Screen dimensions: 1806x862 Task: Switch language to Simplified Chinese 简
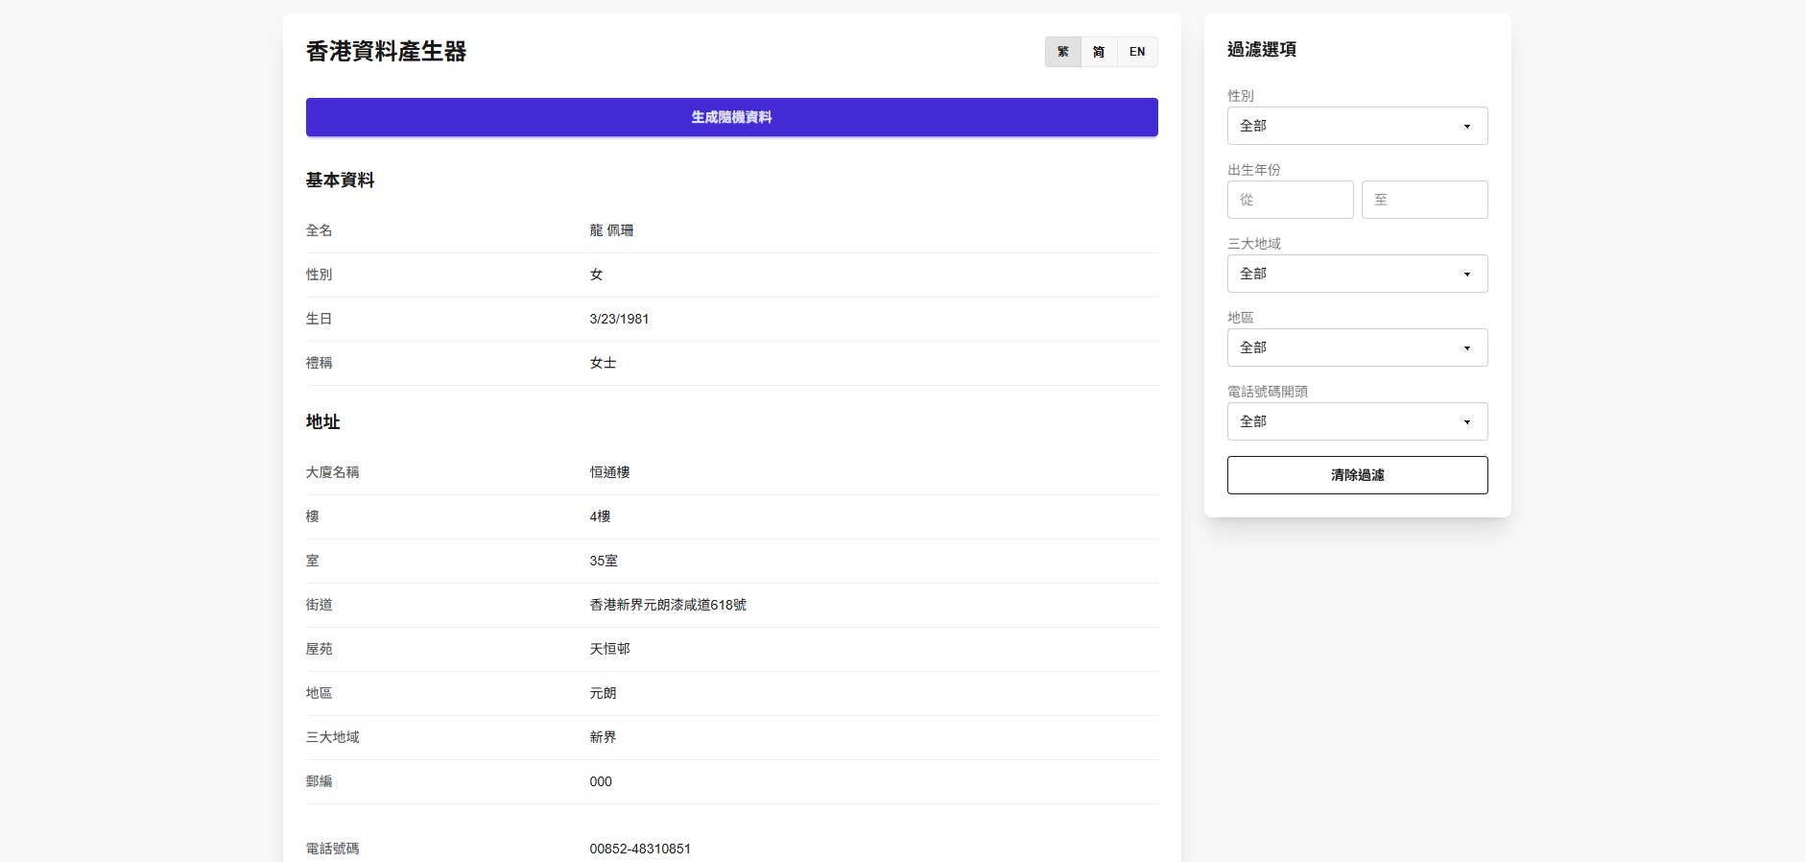click(x=1099, y=52)
